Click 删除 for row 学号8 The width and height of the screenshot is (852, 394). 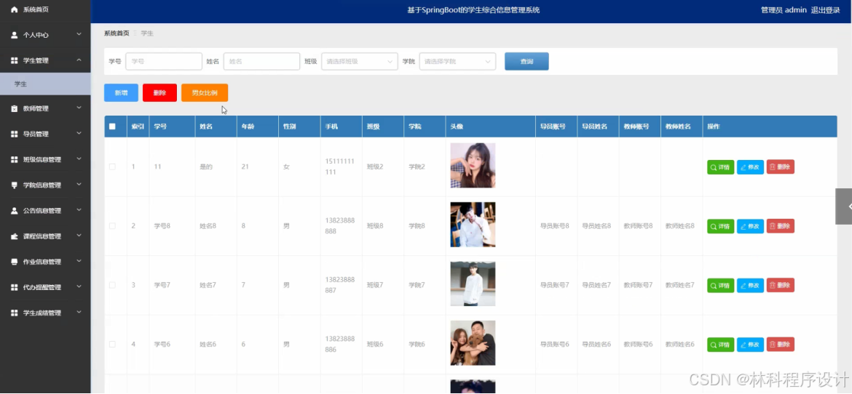pyautogui.click(x=781, y=226)
